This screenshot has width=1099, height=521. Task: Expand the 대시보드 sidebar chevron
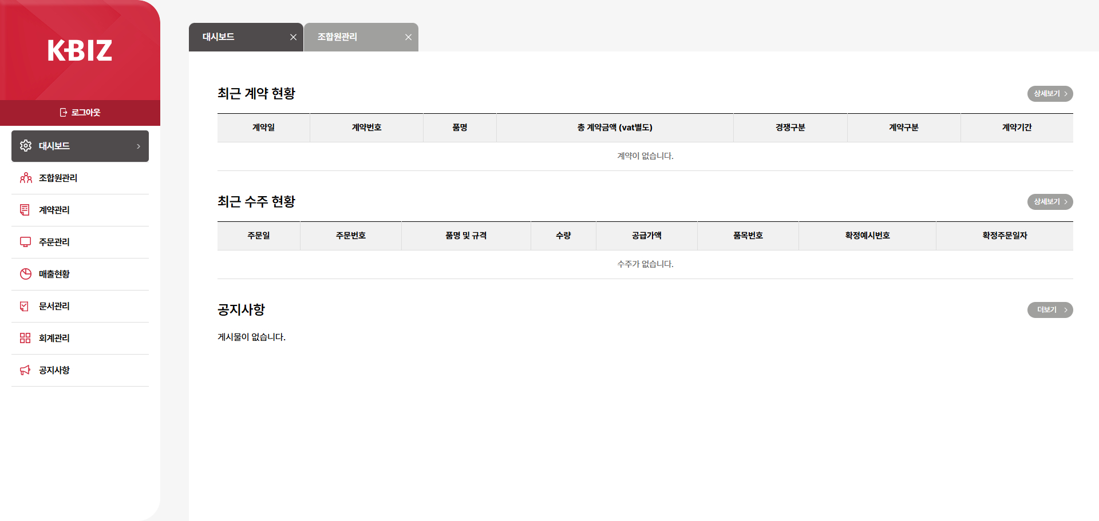pos(139,146)
